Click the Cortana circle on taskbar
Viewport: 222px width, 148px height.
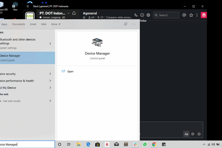[x=60, y=144]
